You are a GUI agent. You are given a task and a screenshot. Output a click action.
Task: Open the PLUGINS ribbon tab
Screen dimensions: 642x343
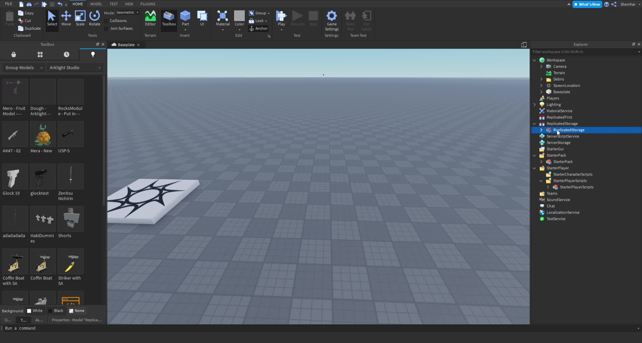(148, 4)
